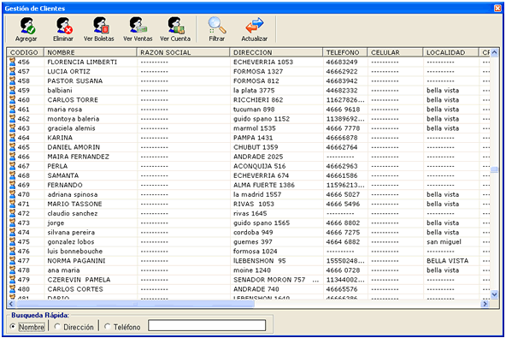Select the Teléfono search radio button
The width and height of the screenshot is (506, 338).
point(107,326)
